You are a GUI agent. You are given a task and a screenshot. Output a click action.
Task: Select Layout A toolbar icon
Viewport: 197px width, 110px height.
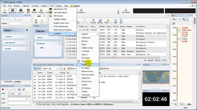[x=13, y=11]
